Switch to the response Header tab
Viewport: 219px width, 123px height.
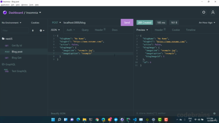tap(160, 30)
